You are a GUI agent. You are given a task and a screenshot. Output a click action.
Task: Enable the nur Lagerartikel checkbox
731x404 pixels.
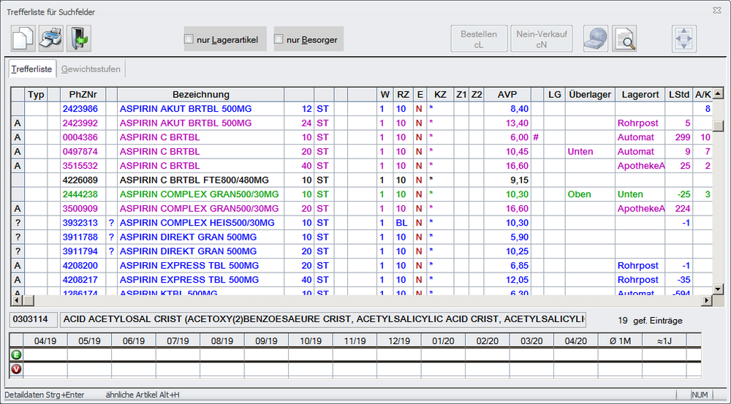(189, 39)
